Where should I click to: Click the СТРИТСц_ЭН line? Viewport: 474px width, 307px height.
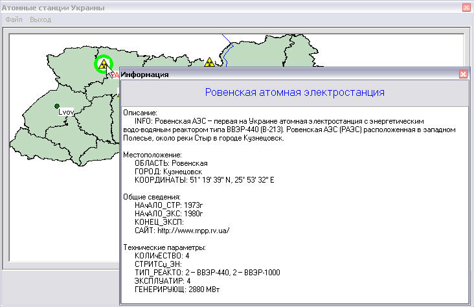[x=158, y=264]
